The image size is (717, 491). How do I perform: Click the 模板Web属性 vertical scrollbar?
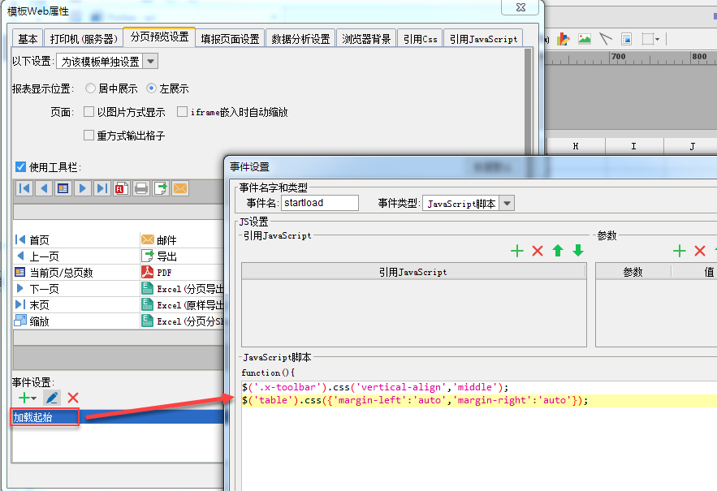tap(528, 101)
